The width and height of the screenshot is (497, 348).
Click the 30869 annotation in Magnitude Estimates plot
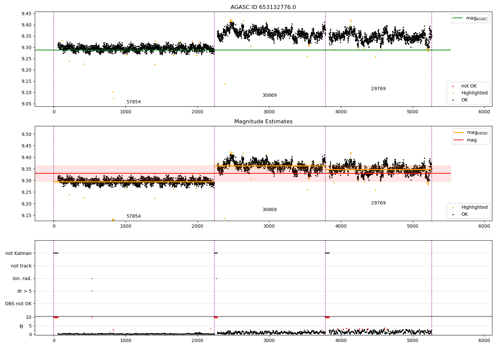coord(269,210)
